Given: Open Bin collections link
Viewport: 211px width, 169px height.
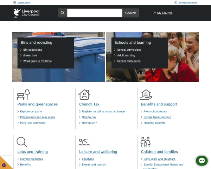Looking at the screenshot, I should click(x=33, y=50).
